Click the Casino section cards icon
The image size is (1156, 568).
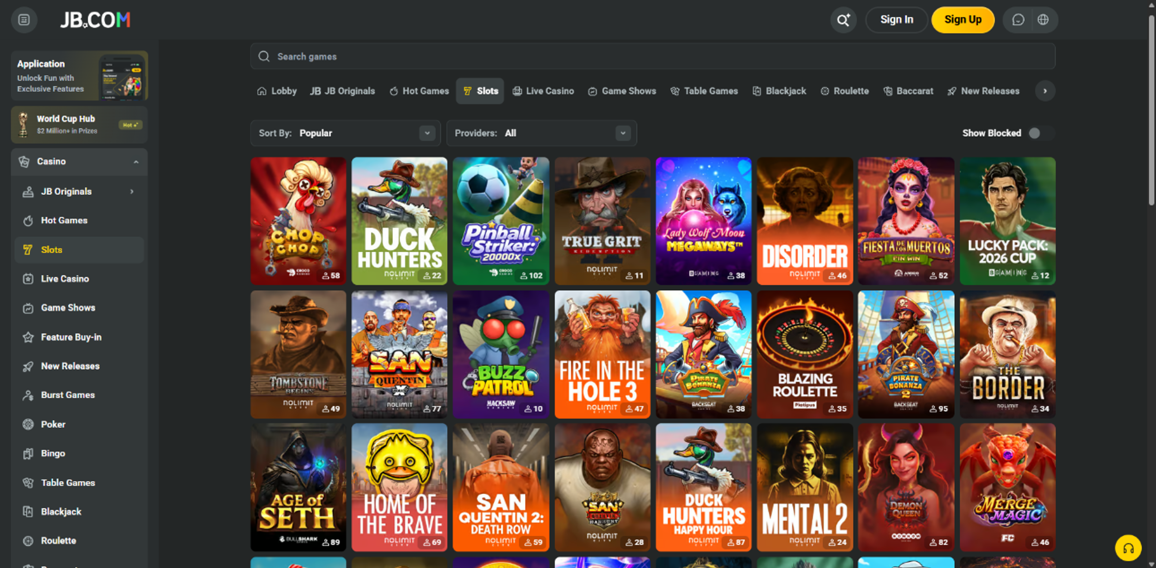pos(24,162)
